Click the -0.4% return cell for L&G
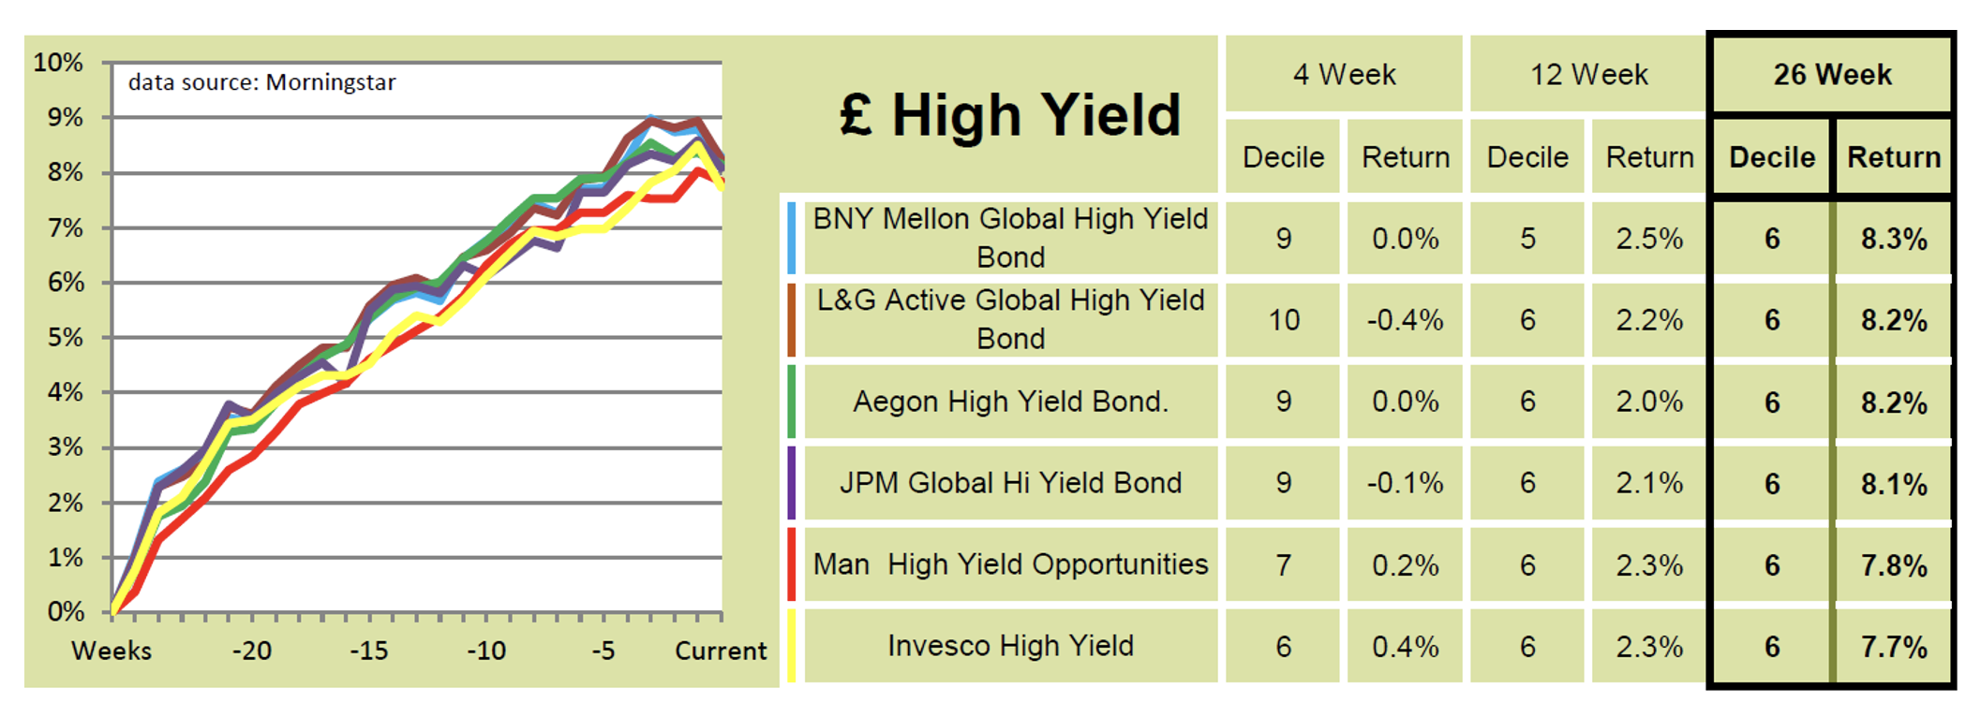Screen dimensions: 1981x717 (x=1405, y=320)
